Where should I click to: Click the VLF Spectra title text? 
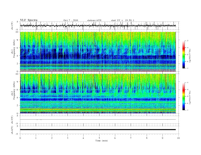[29, 20]
